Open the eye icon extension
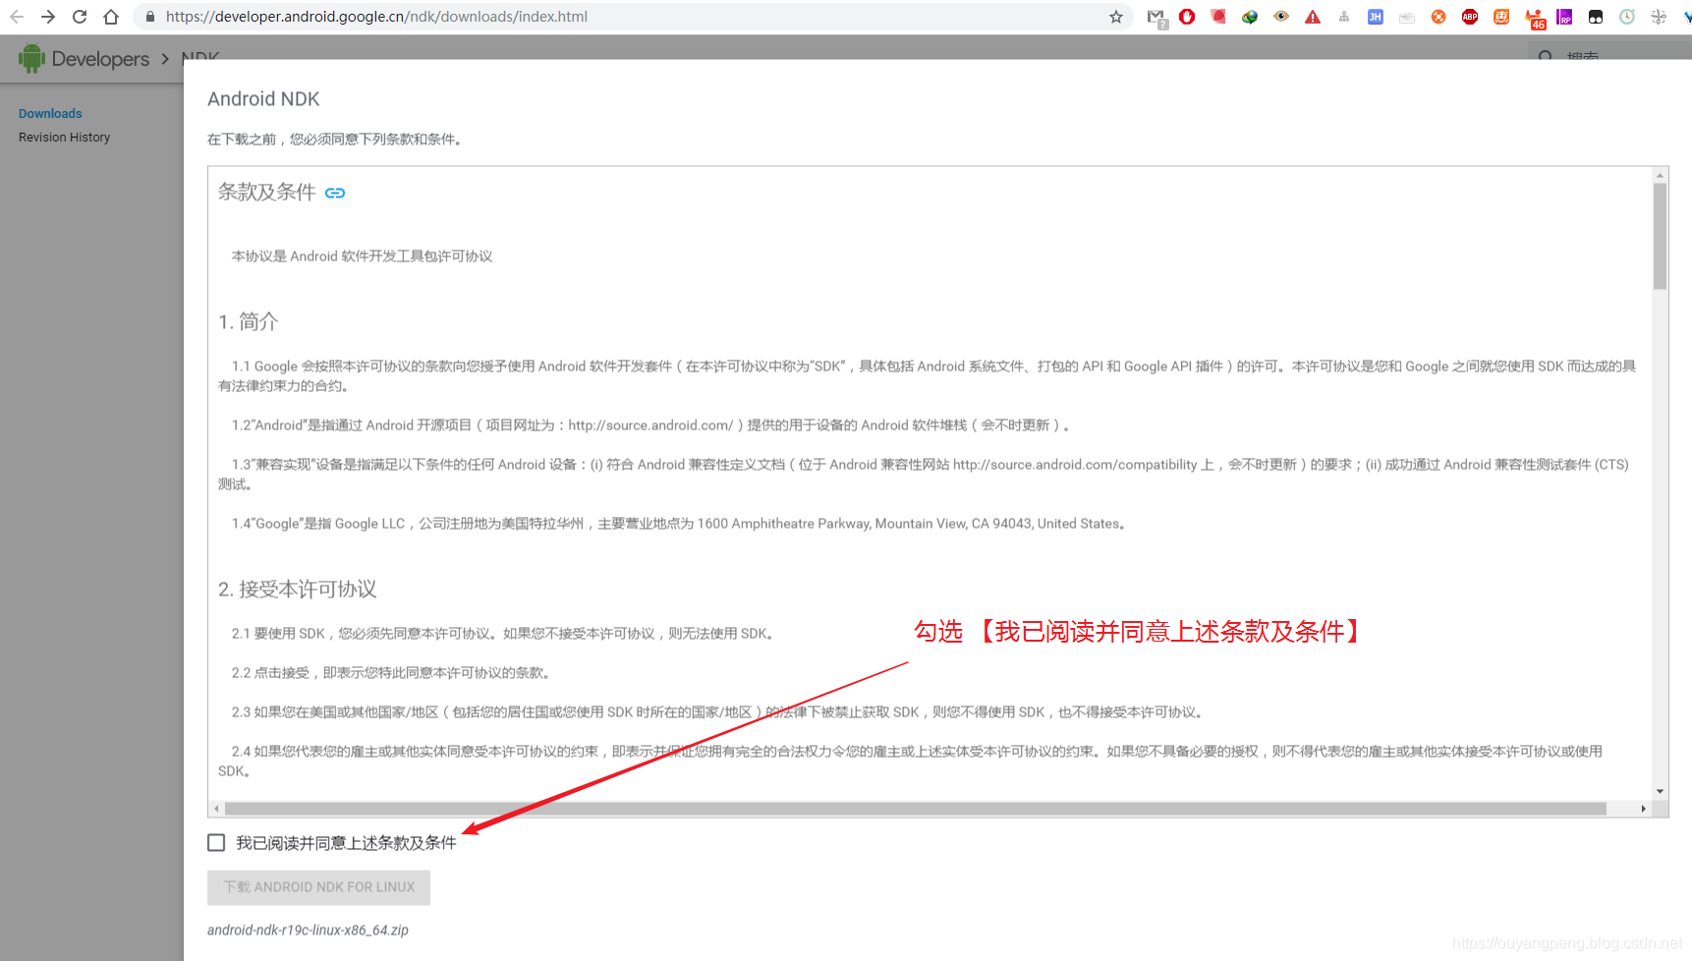This screenshot has width=1692, height=961. [x=1281, y=17]
